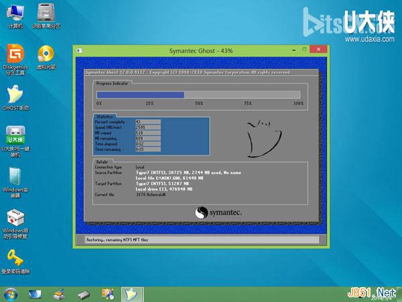The width and height of the screenshot is (402, 302).
Task: Click the "Percent complete" value field
Action: click(x=148, y=121)
